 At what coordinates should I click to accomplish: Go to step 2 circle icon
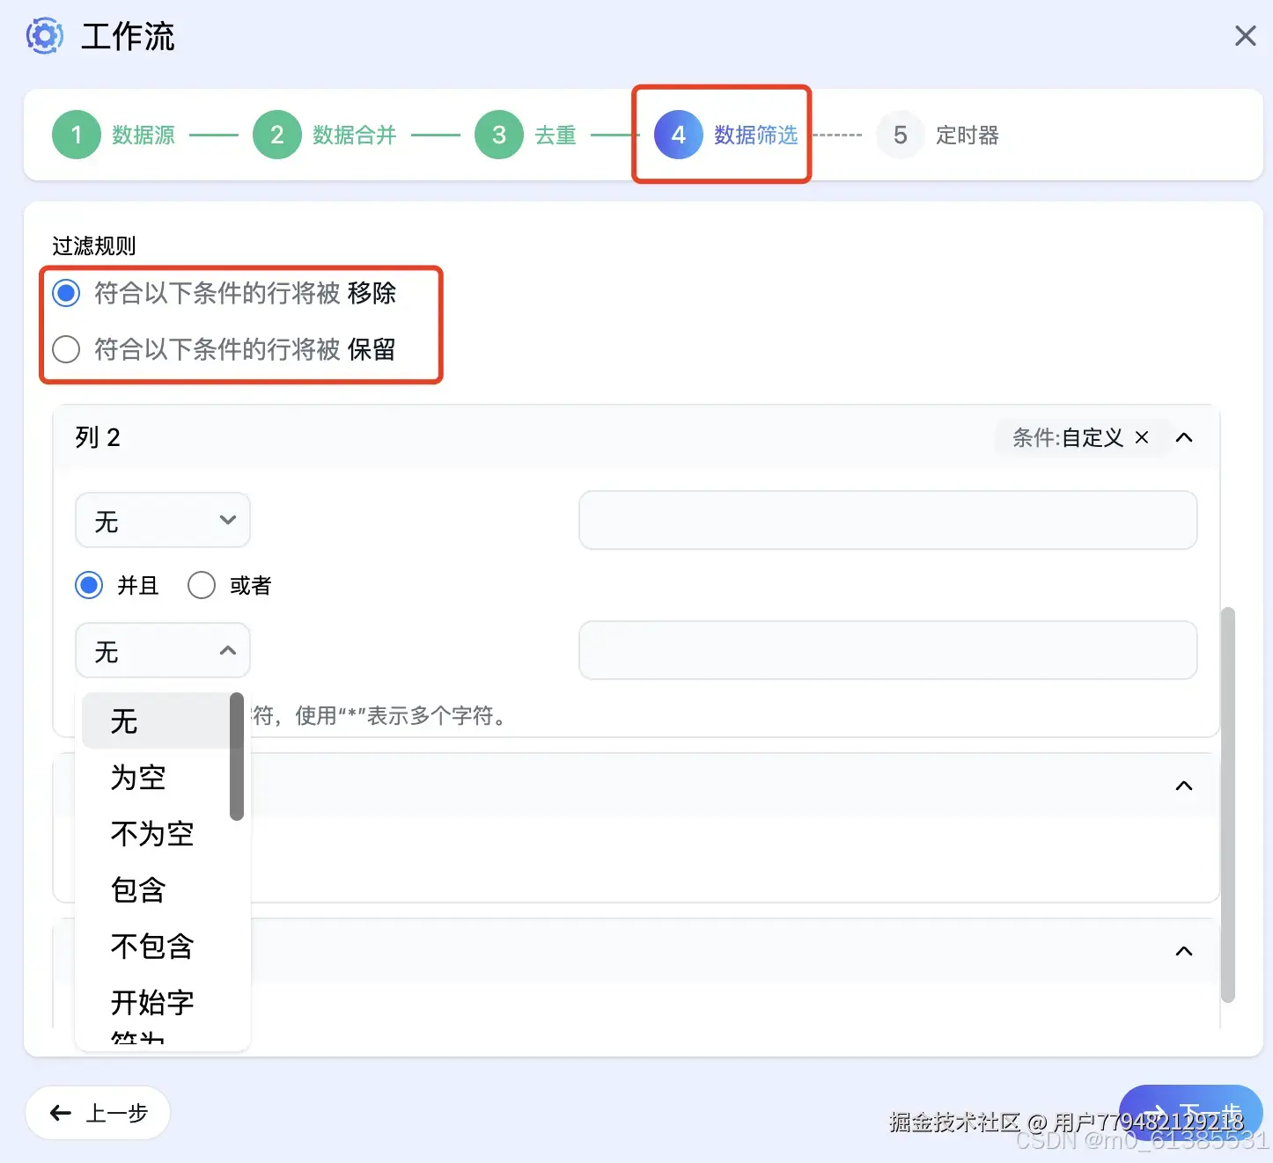[277, 135]
